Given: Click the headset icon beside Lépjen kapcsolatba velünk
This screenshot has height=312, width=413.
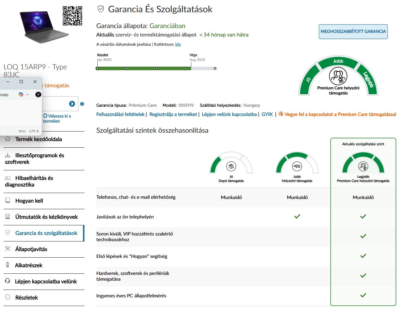Looking at the screenshot, I should click(8, 281).
